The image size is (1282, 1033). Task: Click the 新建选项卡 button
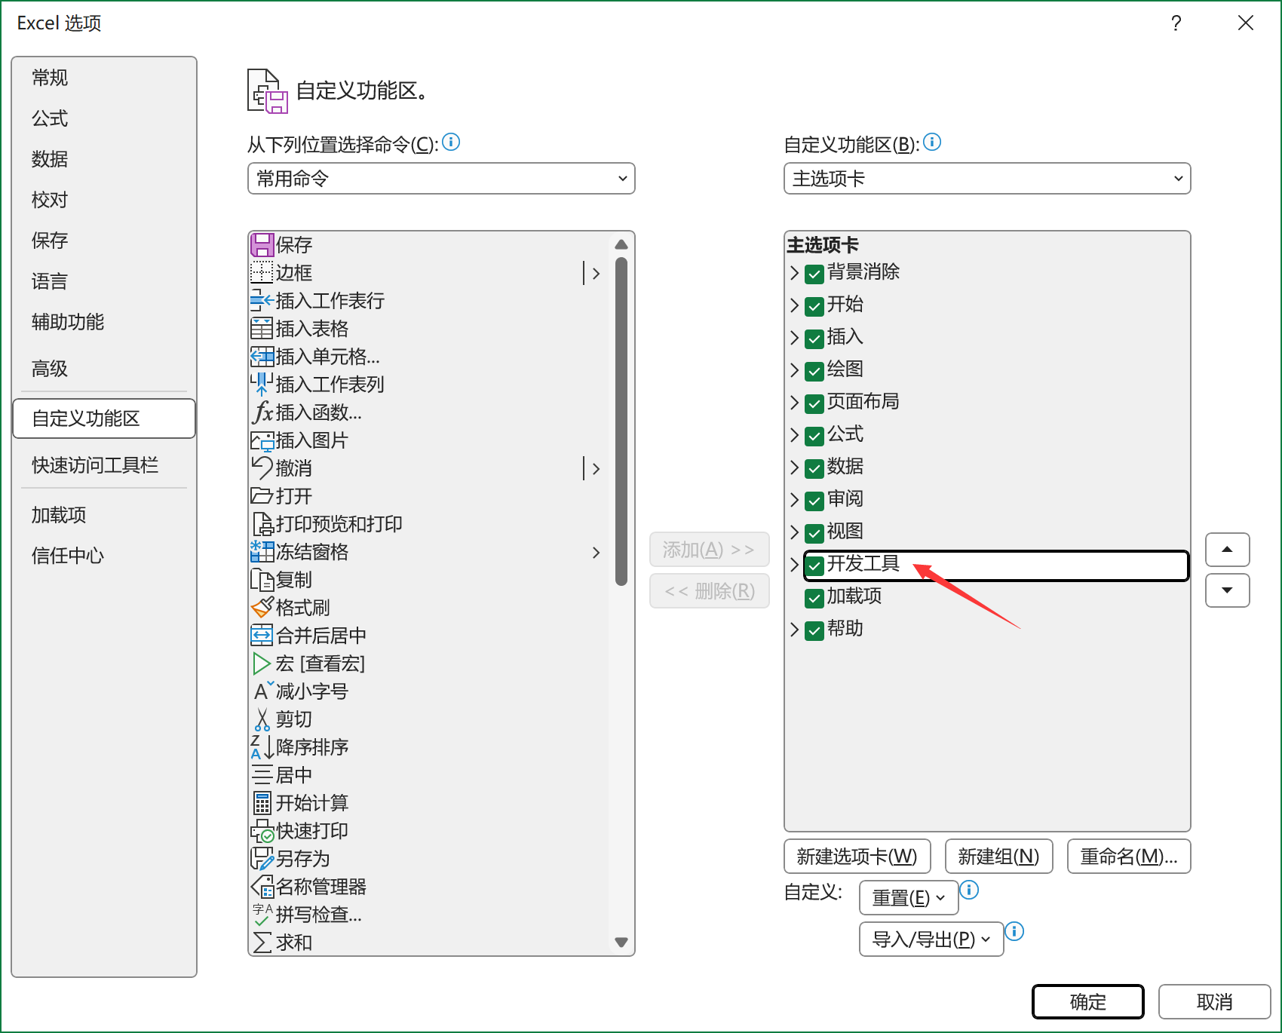coord(857,857)
